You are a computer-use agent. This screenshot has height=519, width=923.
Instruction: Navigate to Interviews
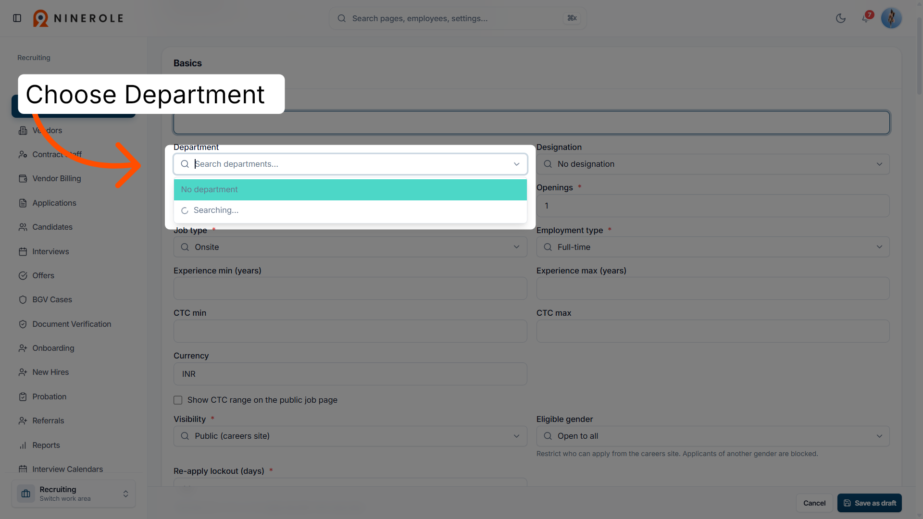[x=50, y=251]
